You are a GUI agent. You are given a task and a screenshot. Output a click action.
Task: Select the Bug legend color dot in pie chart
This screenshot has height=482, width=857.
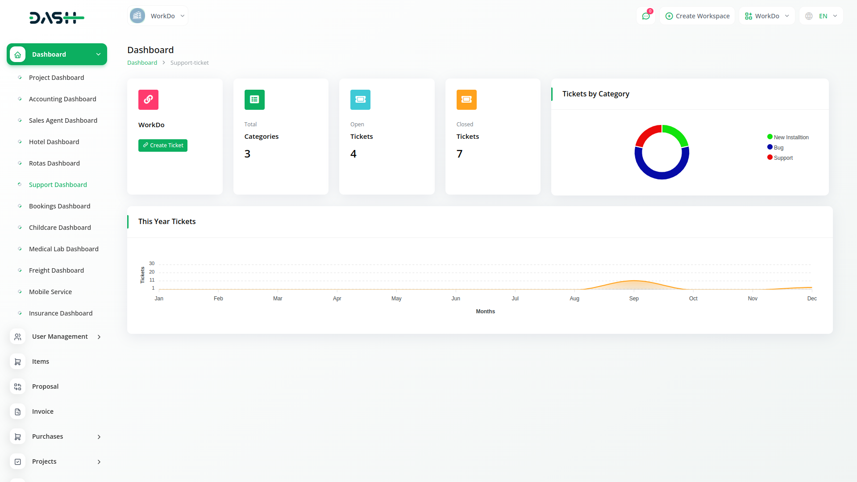click(769, 147)
